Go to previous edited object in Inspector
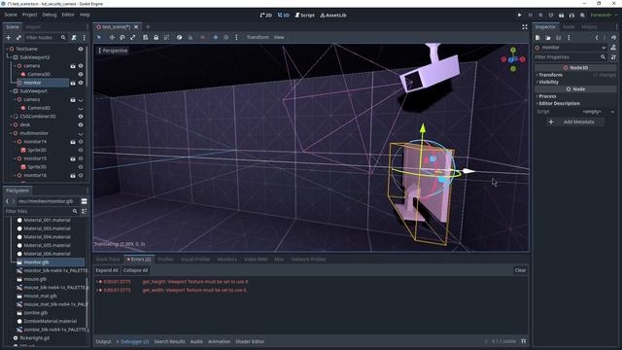The width and height of the screenshot is (622, 350). pyautogui.click(x=596, y=38)
